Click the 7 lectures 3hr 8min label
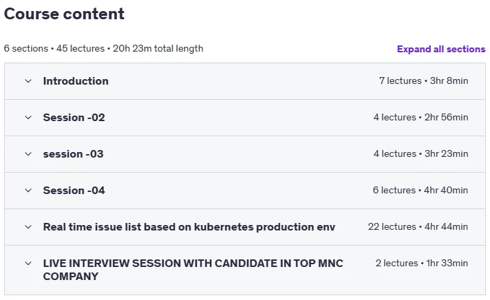Image resolution: width=490 pixels, height=300 pixels. (423, 81)
